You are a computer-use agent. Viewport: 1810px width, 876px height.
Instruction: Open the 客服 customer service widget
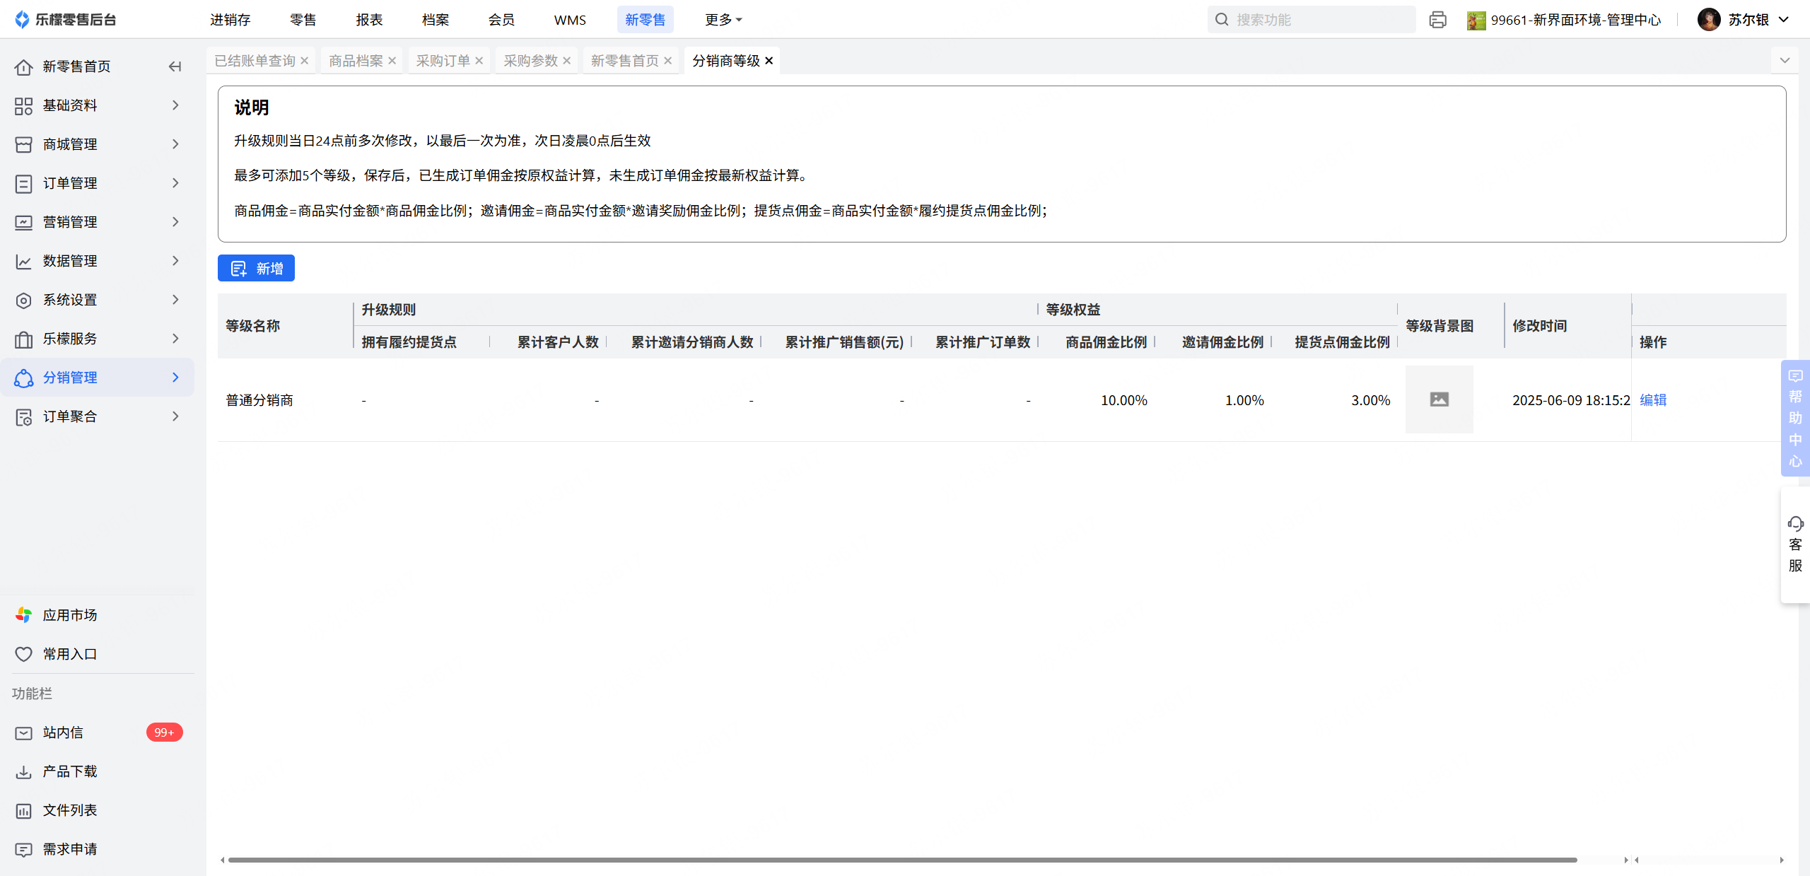1795,544
